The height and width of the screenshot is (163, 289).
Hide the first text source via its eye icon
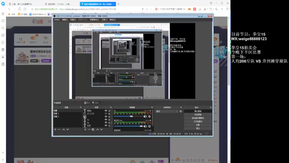106,110
